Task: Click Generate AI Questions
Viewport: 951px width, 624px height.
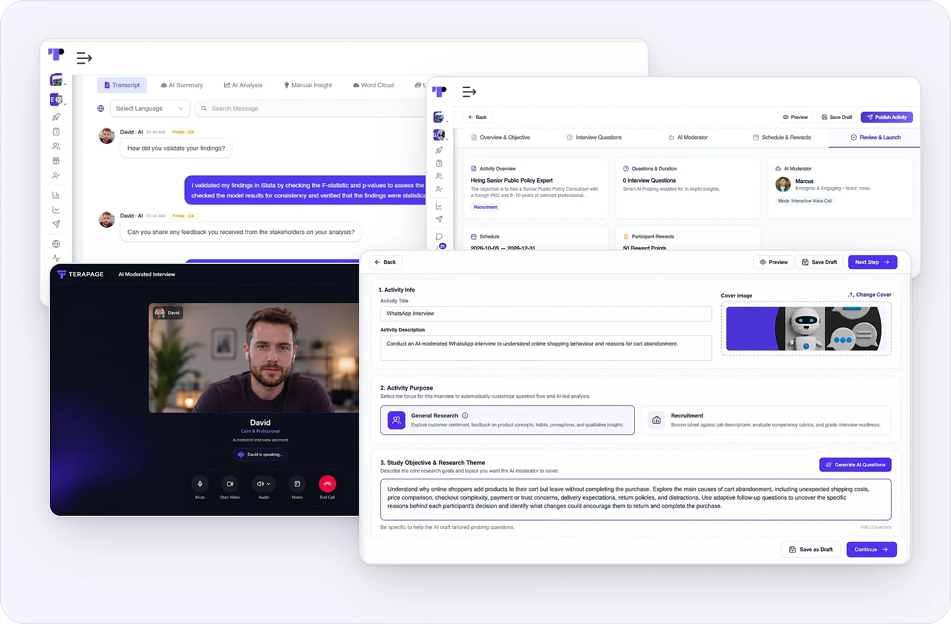Action: (x=855, y=465)
